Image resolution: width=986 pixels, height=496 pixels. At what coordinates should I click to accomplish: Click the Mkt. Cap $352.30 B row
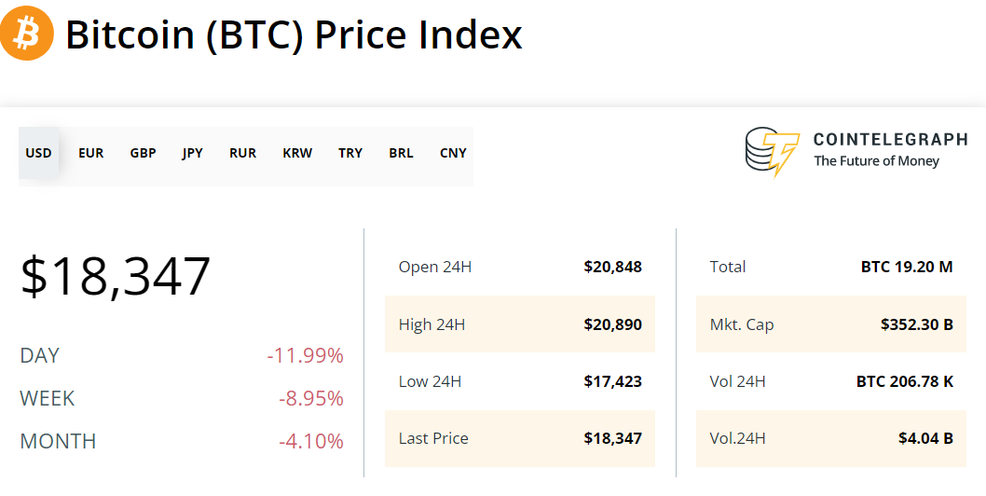coord(830,324)
